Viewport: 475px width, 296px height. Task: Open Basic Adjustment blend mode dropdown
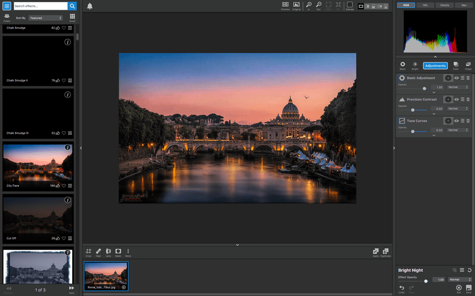point(459,88)
